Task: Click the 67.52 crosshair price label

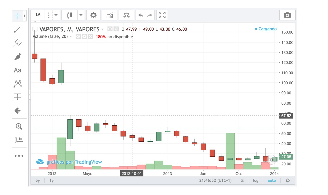Action: pyautogui.click(x=286, y=116)
